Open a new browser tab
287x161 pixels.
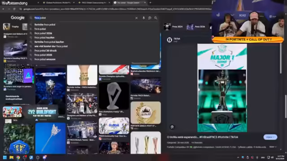point(150,3)
